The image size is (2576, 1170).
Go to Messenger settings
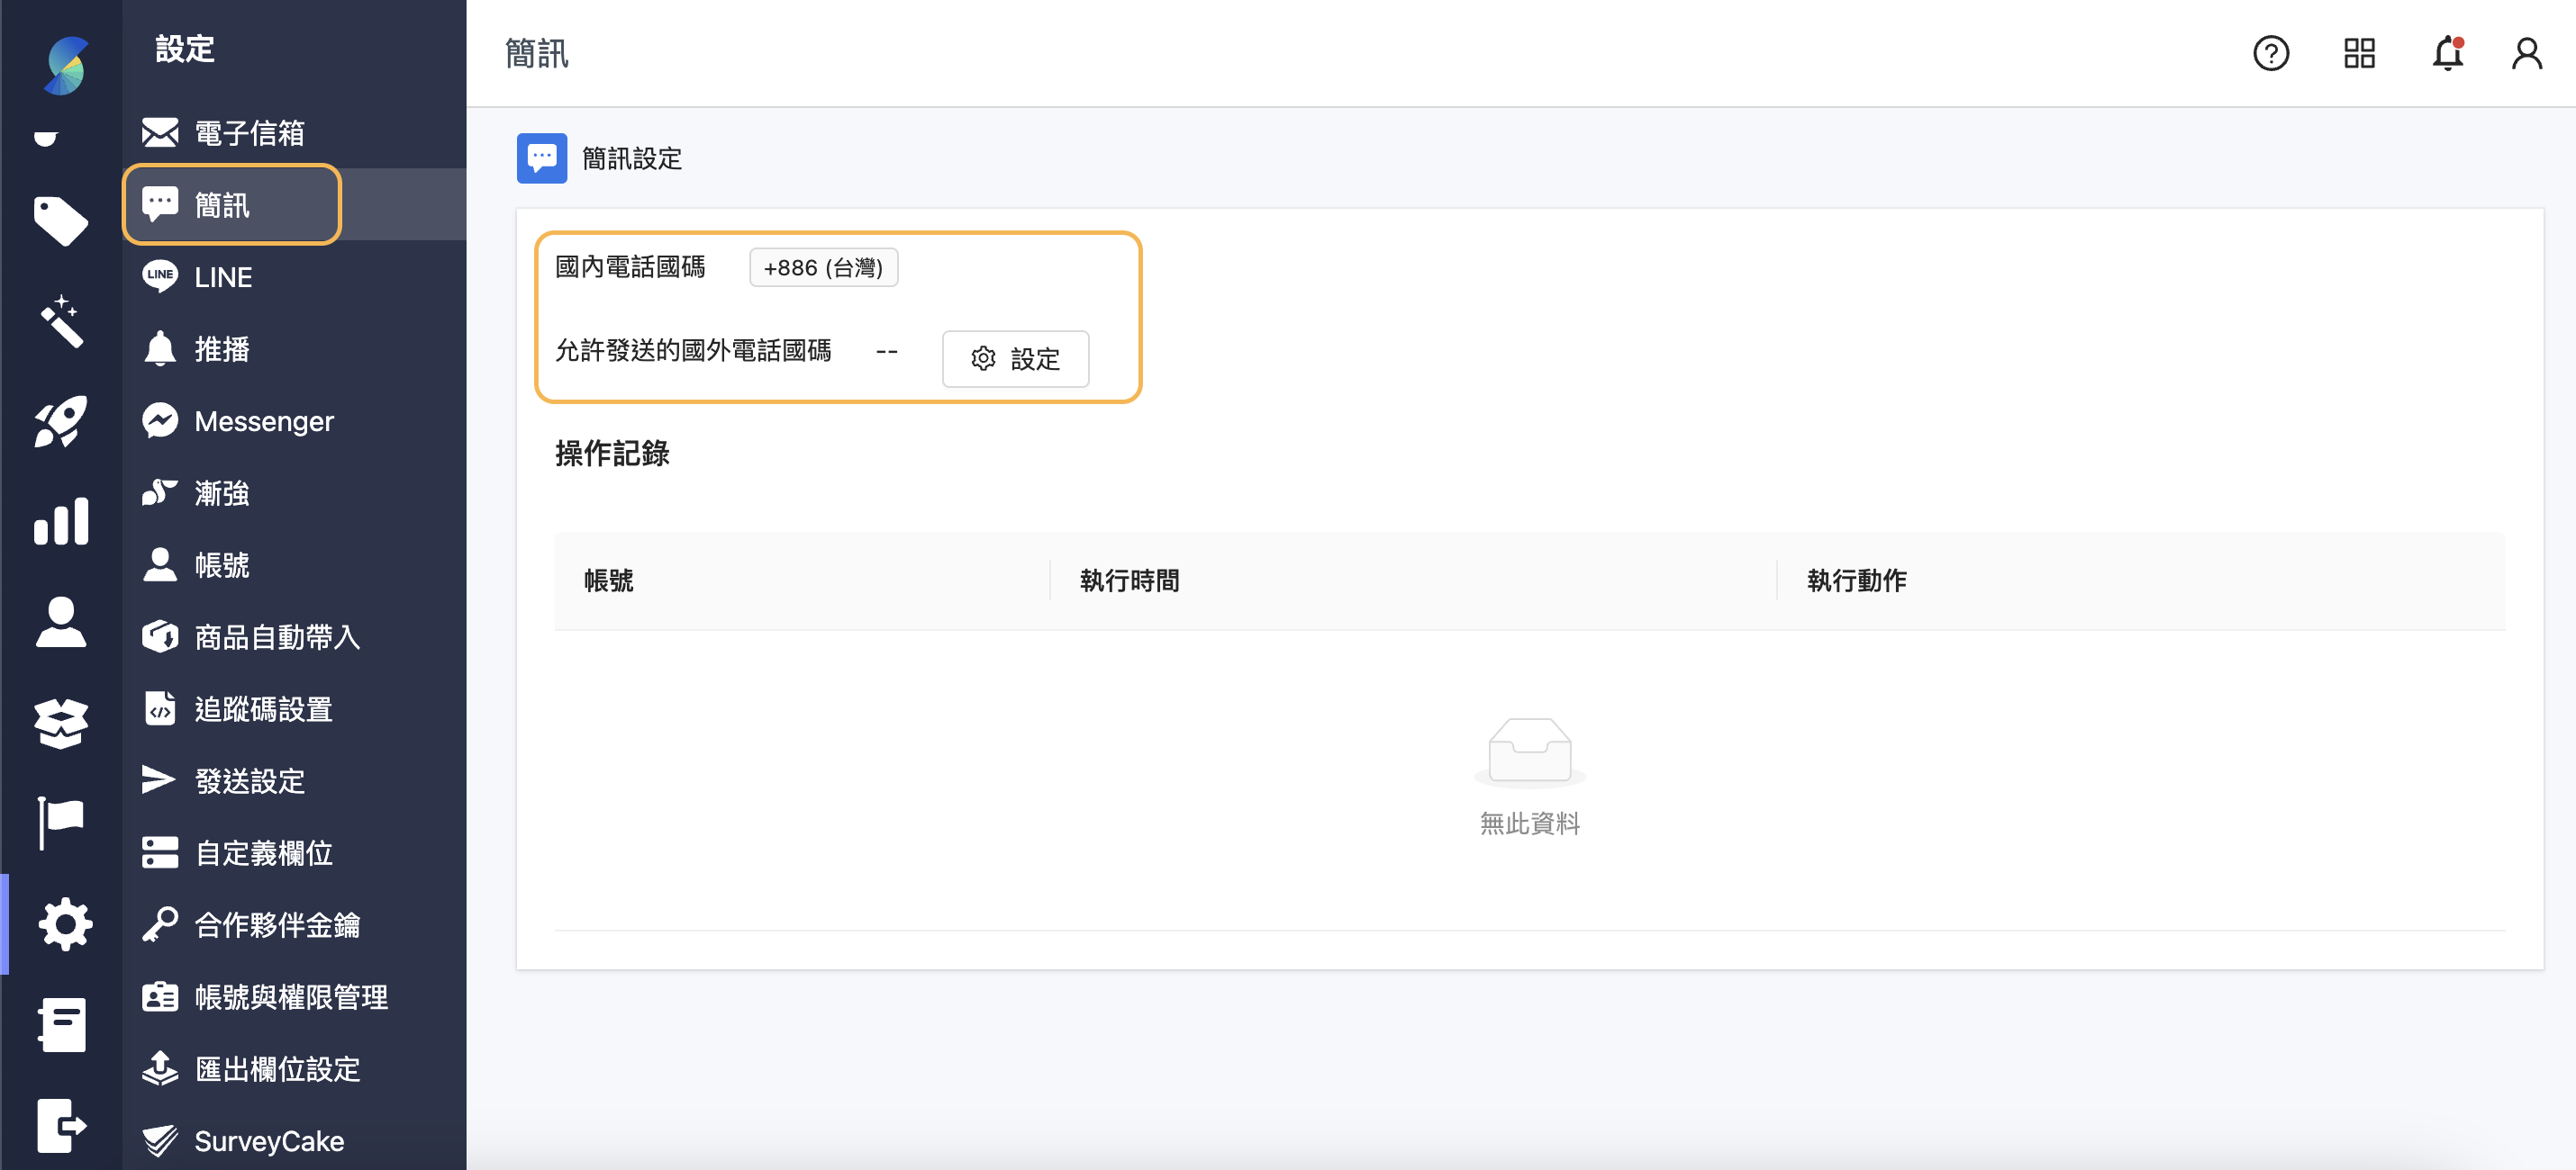263,420
